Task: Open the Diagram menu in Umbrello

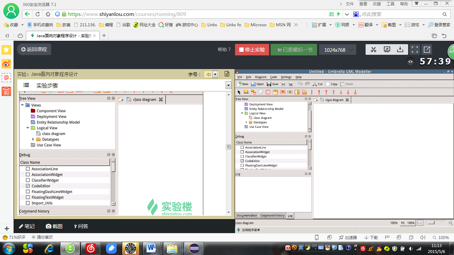Action: (x=261, y=77)
